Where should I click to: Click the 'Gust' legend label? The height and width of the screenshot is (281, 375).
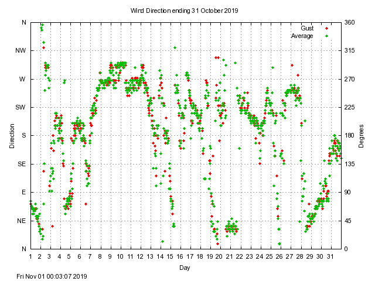click(x=307, y=28)
